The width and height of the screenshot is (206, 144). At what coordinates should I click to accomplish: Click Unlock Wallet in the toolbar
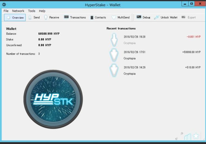click(x=166, y=17)
